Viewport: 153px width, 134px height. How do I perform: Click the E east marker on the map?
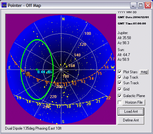[x=10, y=68]
